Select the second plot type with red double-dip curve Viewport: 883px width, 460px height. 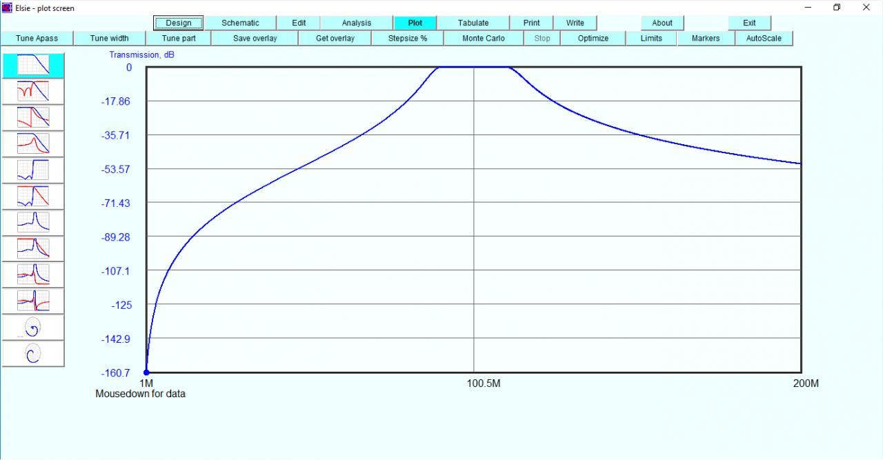tap(34, 92)
